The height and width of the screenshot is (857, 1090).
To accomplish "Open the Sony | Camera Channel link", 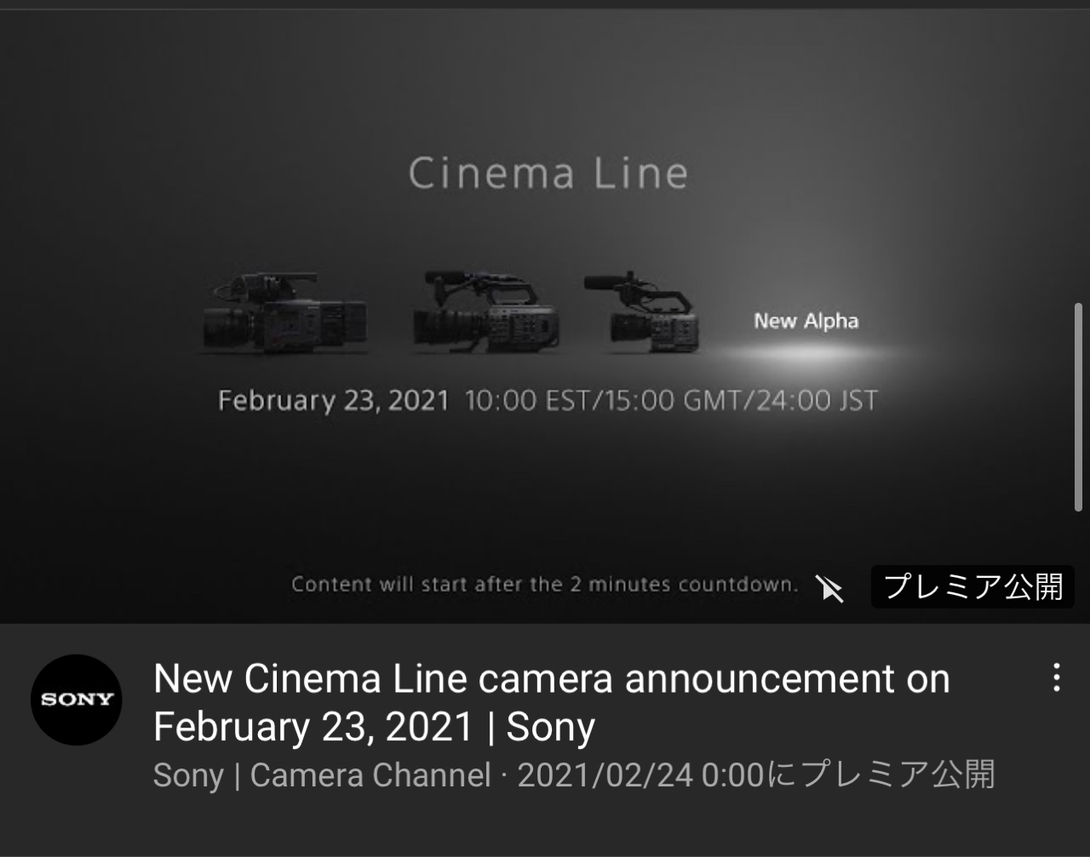I will (x=322, y=775).
